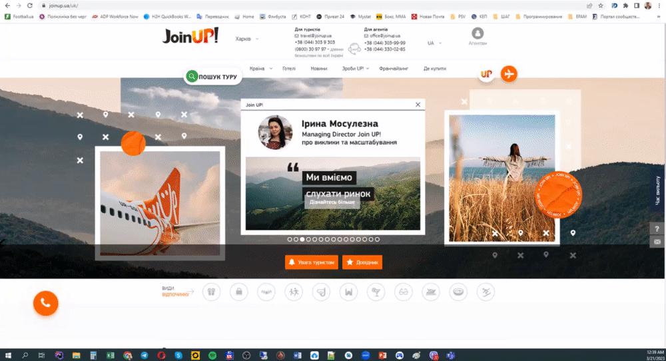
Task: Click the woman in wheat field photo
Action: click(x=502, y=178)
